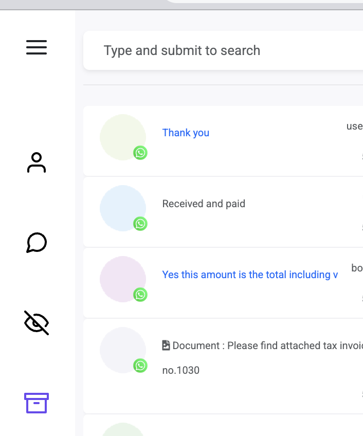363x436 pixels.
Task: Open the "Received and paid" conversation text
Action: pos(204,204)
